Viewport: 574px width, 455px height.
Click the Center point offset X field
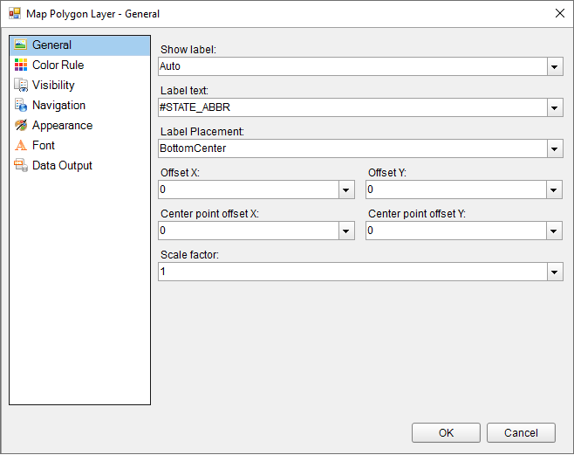pyautogui.click(x=249, y=231)
